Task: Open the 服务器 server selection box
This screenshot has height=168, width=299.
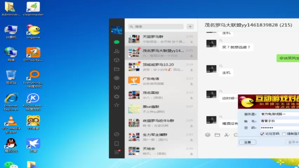Action: pos(280,114)
